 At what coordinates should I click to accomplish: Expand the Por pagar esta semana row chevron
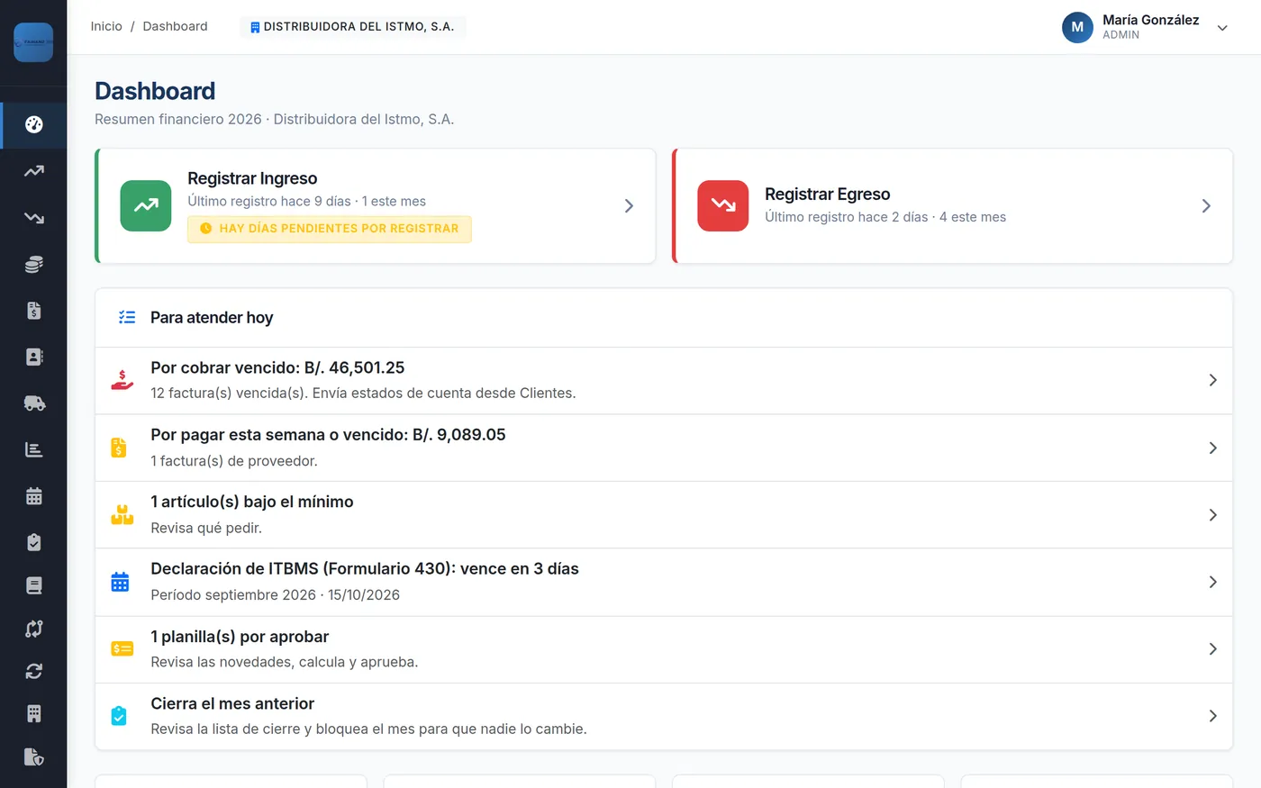pyautogui.click(x=1212, y=448)
